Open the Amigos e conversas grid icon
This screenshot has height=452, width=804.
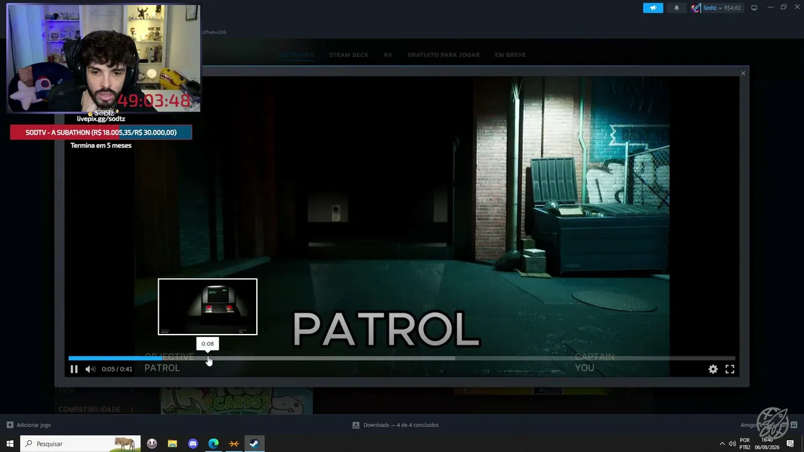click(793, 425)
